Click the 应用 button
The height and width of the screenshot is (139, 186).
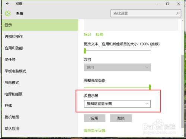(94, 118)
